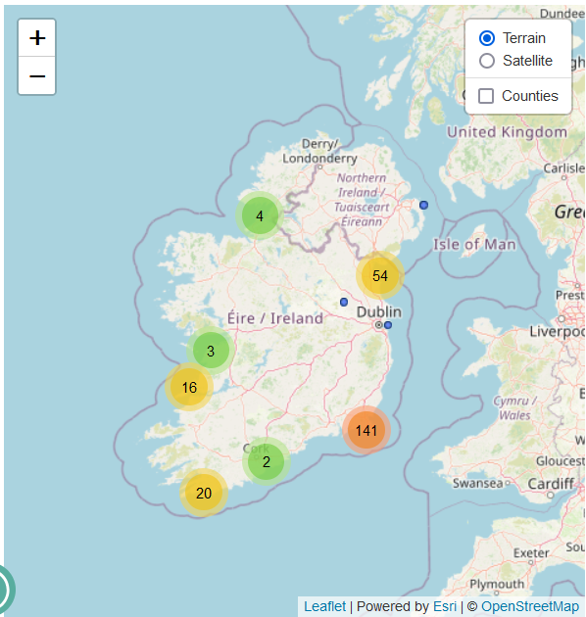Zoom out with the minus button
The image size is (586, 617).
point(36,75)
